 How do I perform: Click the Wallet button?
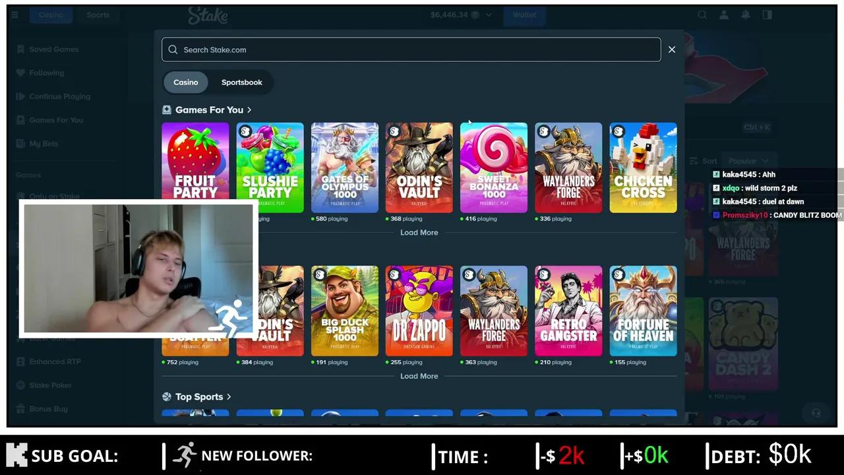(524, 15)
